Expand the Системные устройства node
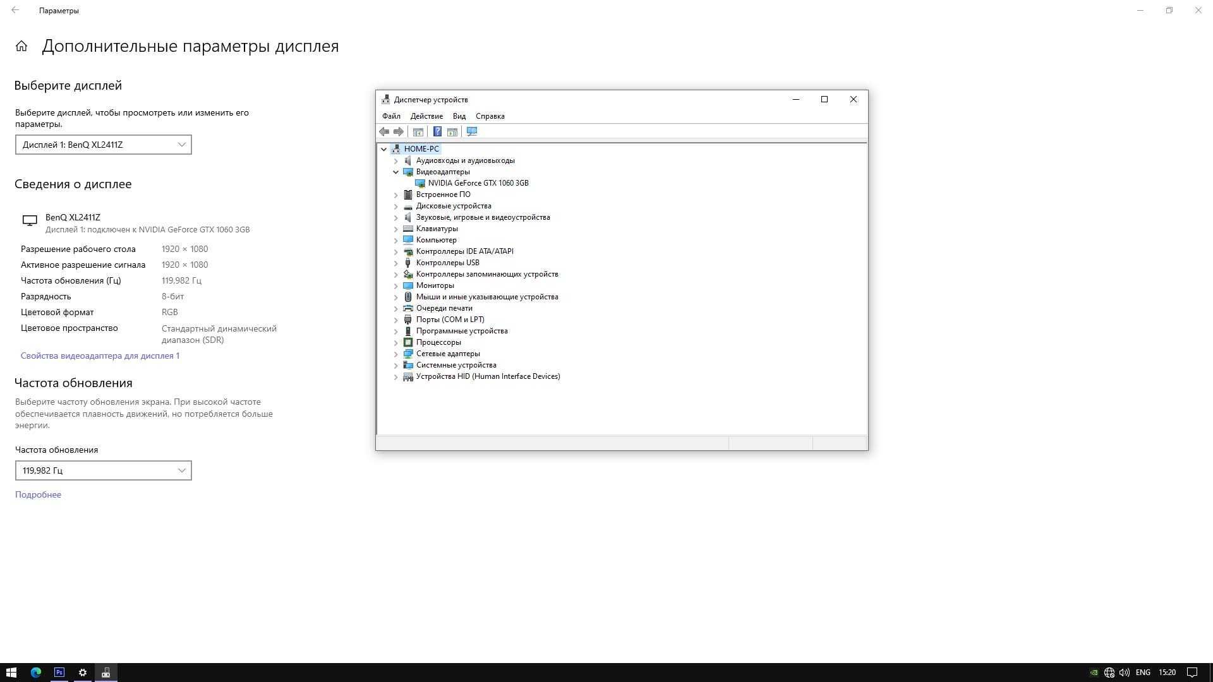The width and height of the screenshot is (1213, 682). (x=396, y=365)
